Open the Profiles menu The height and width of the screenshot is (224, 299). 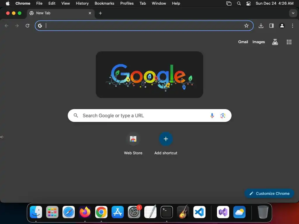[127, 3]
